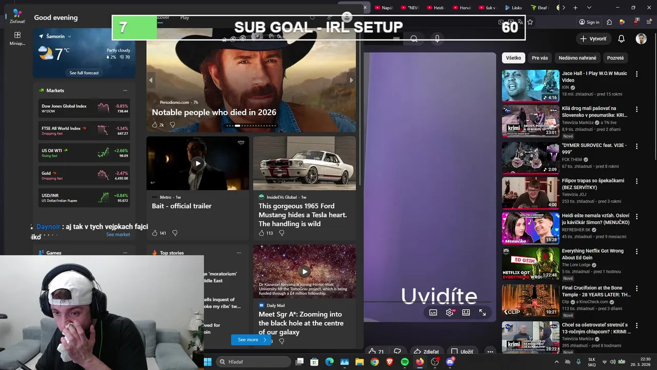This screenshot has width=657, height=370.
Task: Select the Pre vás filter chip
Action: point(539,58)
